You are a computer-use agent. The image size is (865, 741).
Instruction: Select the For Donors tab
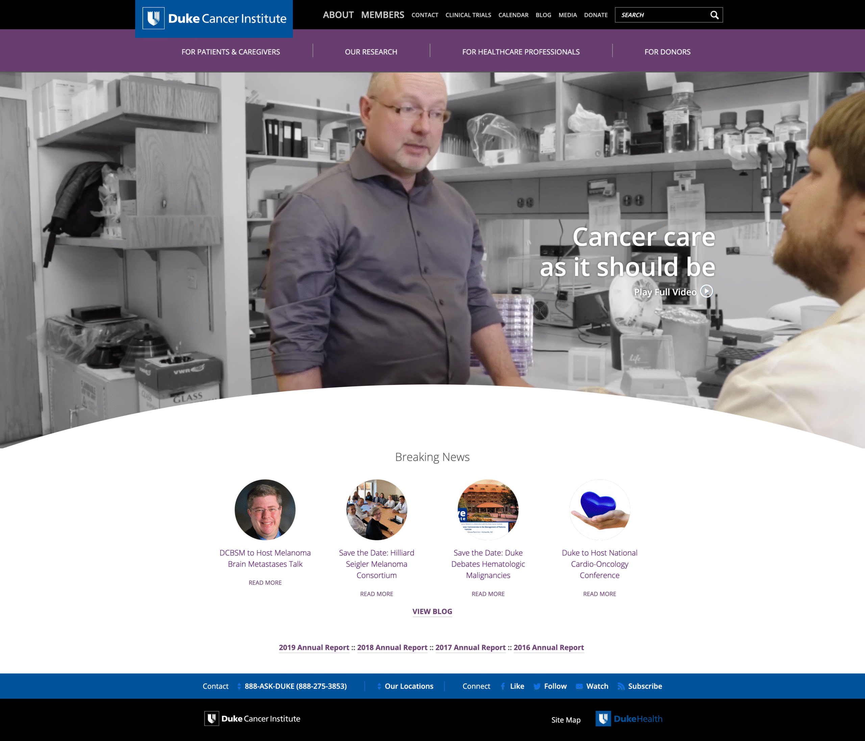pos(667,52)
